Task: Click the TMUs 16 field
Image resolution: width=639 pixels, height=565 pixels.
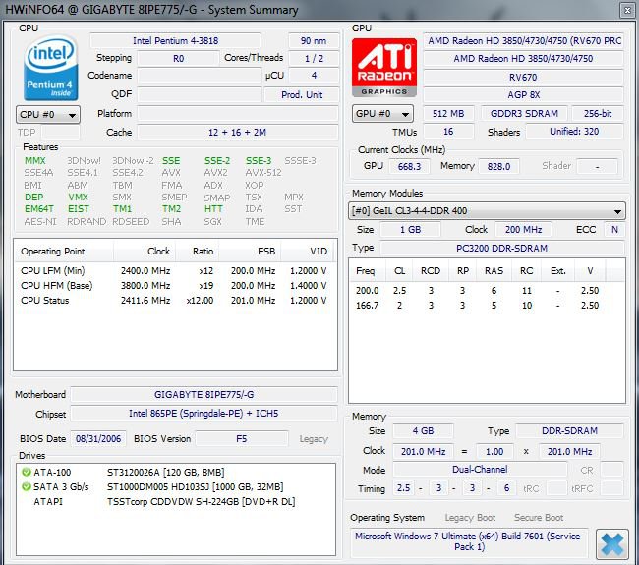Action: [448, 132]
